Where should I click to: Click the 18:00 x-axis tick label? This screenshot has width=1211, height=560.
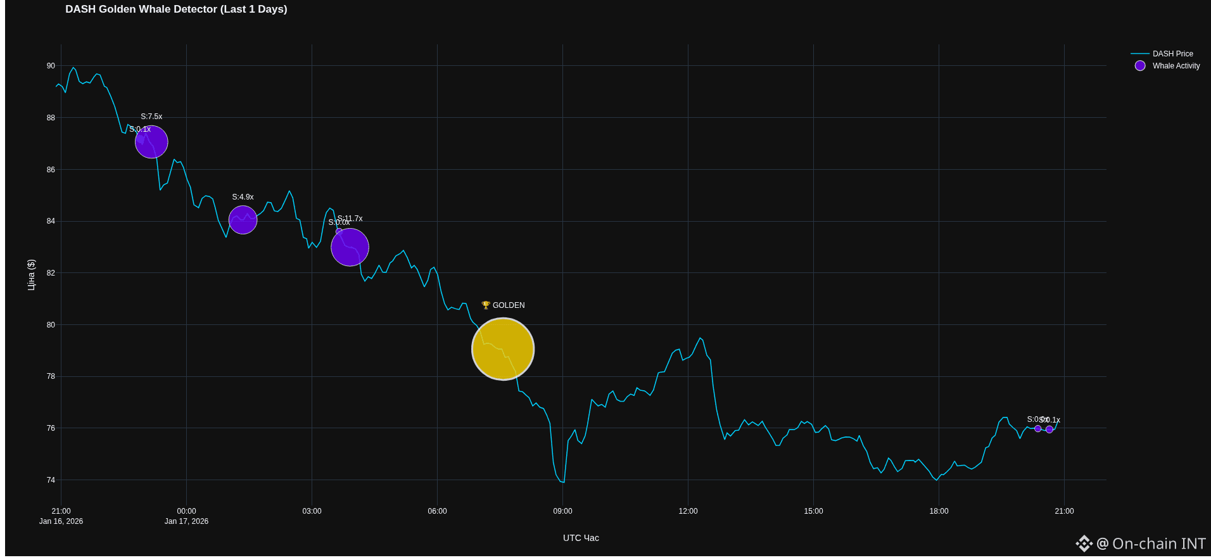(x=939, y=511)
